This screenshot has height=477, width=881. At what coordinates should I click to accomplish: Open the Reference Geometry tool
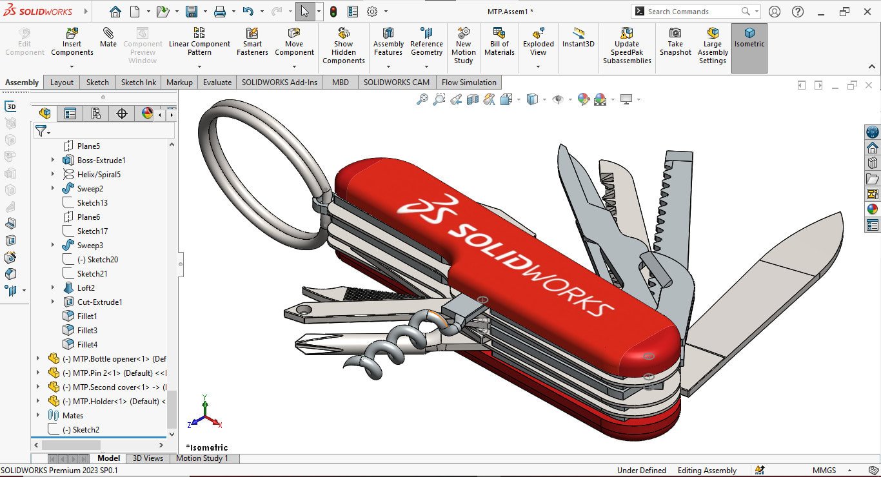pos(426,34)
